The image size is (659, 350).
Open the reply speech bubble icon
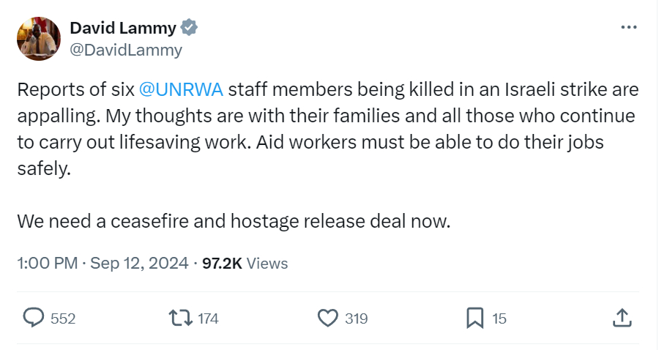click(x=34, y=318)
